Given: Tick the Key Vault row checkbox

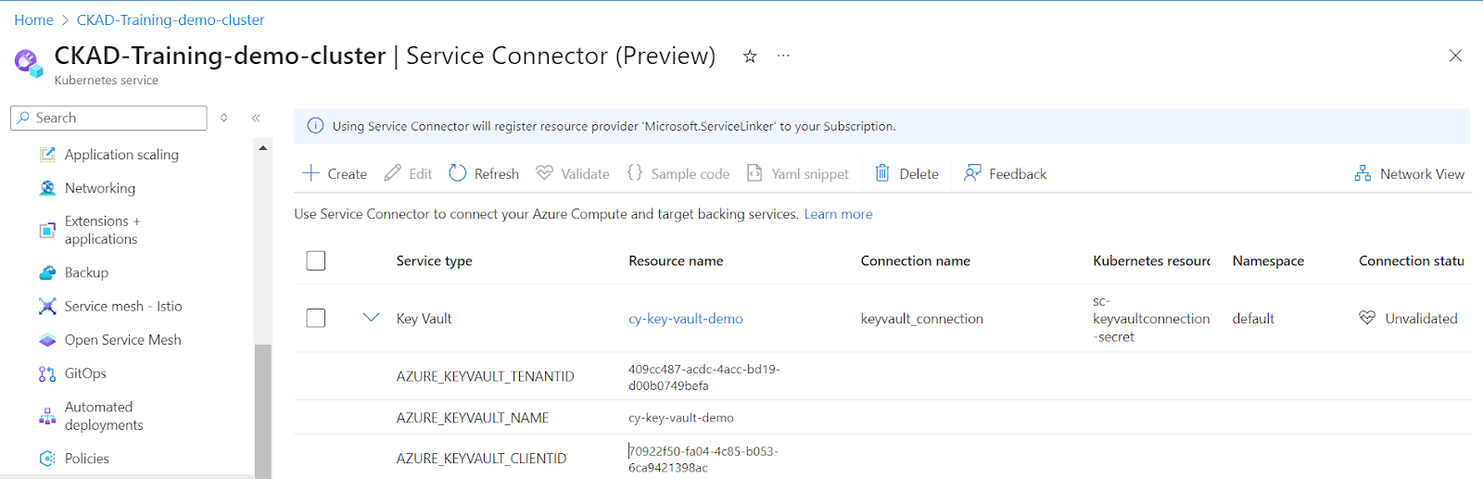Looking at the screenshot, I should pyautogui.click(x=316, y=318).
